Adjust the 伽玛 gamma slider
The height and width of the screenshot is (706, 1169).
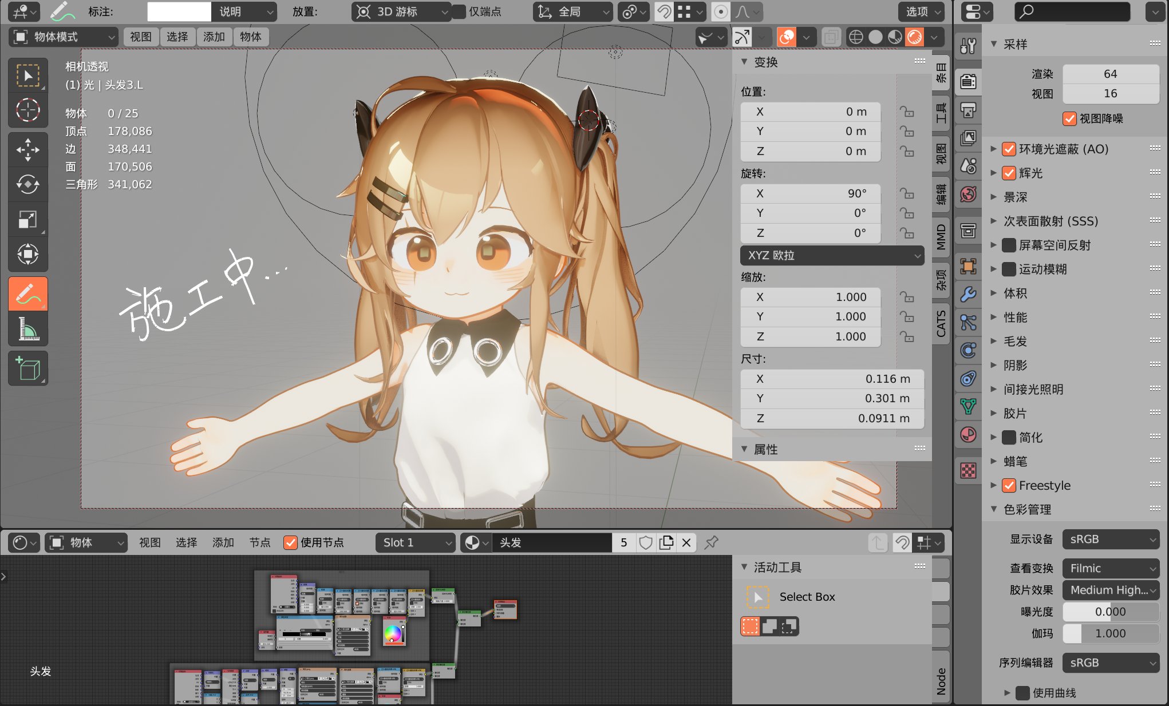[x=1111, y=633]
